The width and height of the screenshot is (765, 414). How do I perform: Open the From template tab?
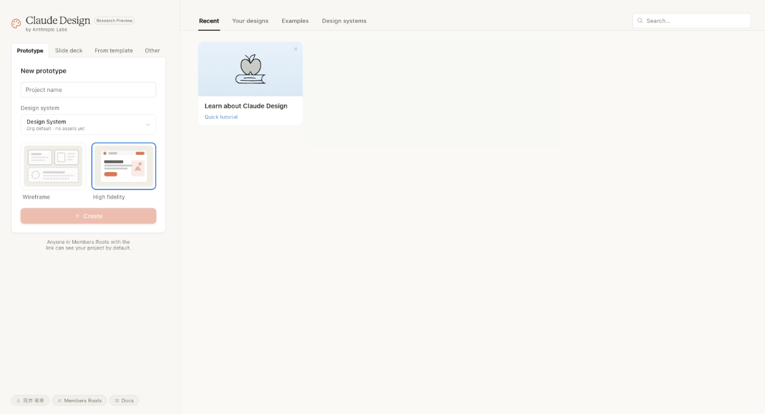114,51
